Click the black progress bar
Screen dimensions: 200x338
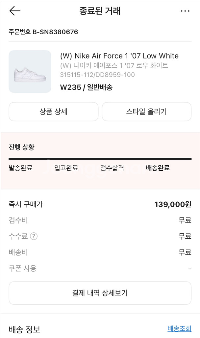pos(100,159)
